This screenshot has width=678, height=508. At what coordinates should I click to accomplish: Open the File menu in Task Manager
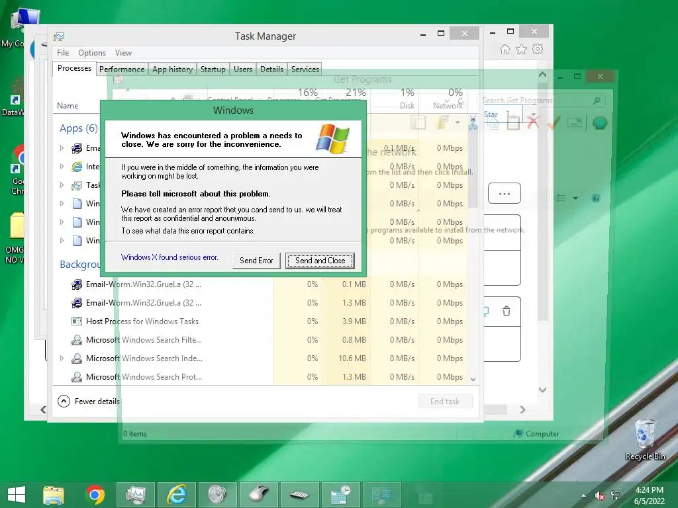pos(63,53)
